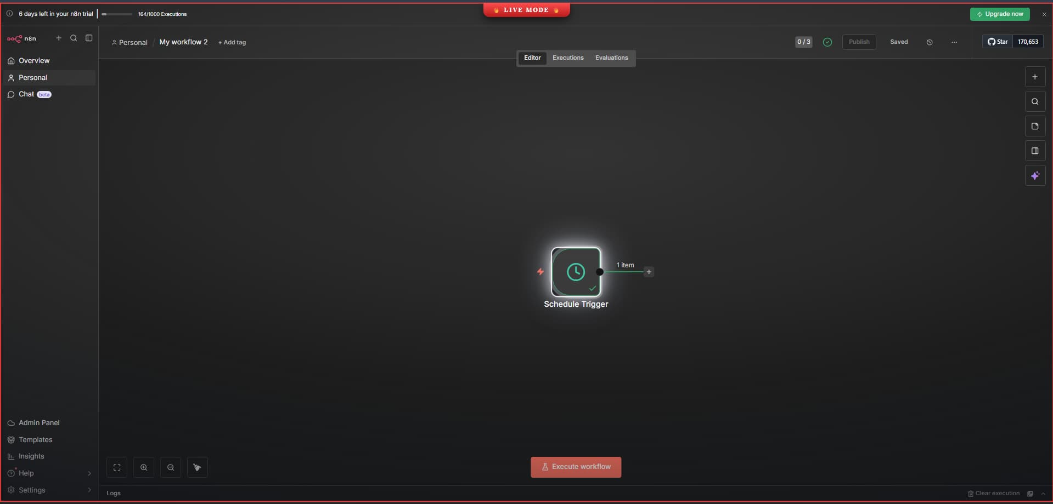Switch to Editor tab

click(x=532, y=58)
